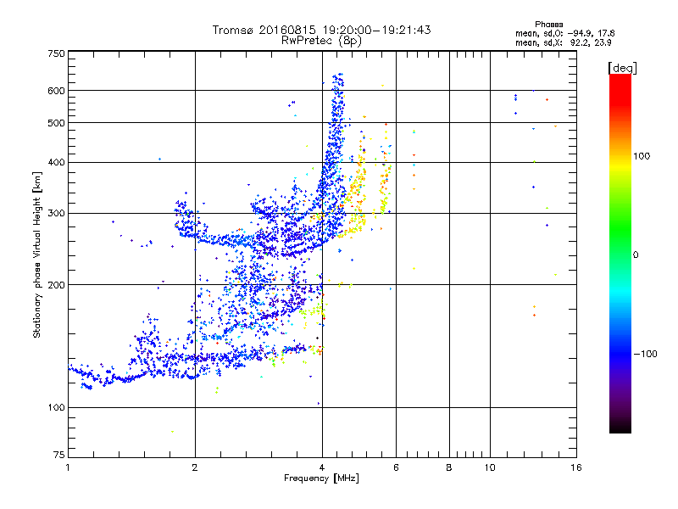
Task: Click the mean, sd,O: -94.9, 17.8 line
Action: pos(564,33)
